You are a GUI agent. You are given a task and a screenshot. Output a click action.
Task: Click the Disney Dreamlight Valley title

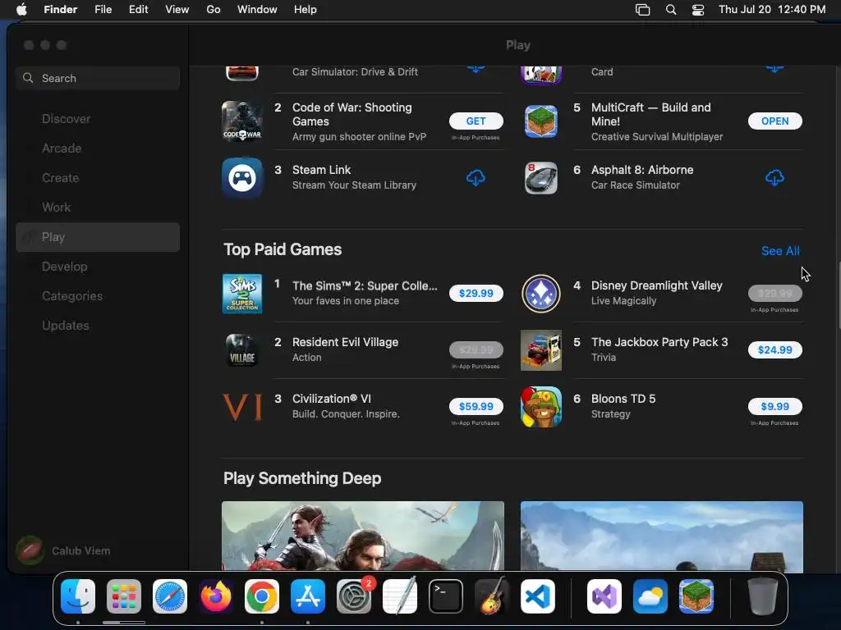pyautogui.click(x=656, y=285)
